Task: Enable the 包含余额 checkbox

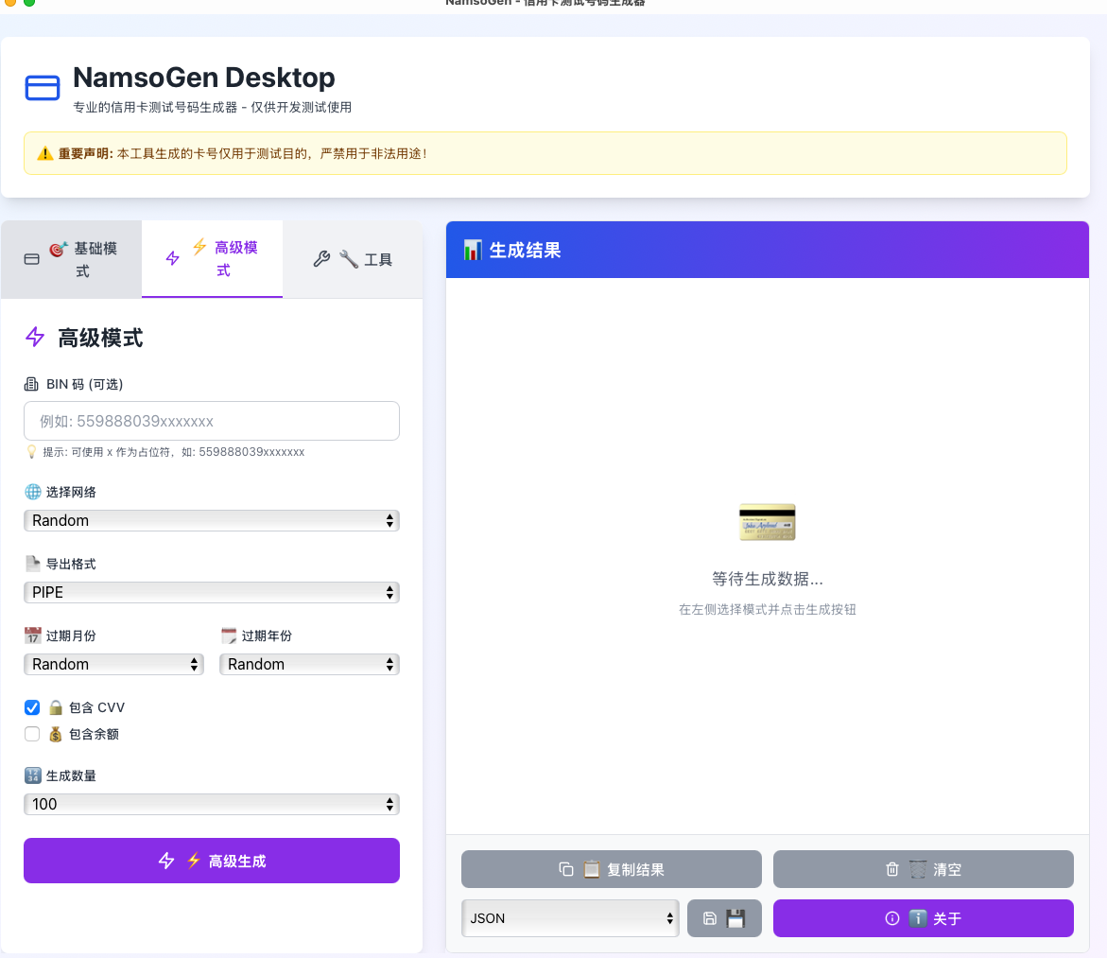Action: [x=32, y=734]
